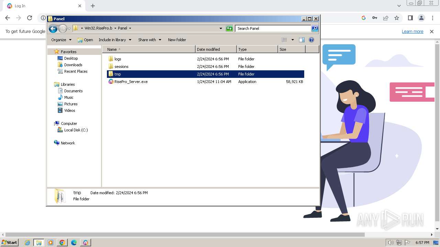The height and width of the screenshot is (247, 440).
Task: Click the Explorer Back navigation arrow
Action: coord(53,28)
